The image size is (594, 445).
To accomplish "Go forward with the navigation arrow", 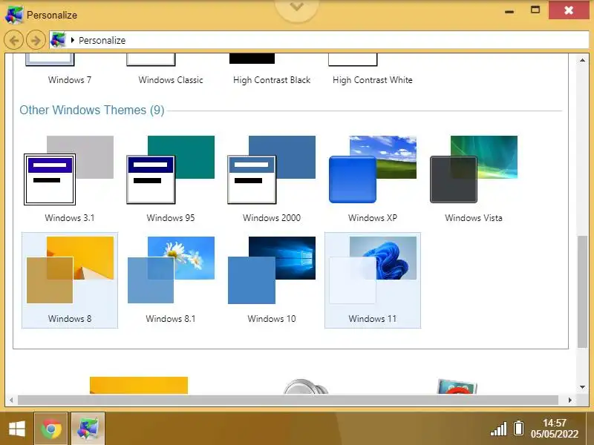I will click(x=36, y=40).
